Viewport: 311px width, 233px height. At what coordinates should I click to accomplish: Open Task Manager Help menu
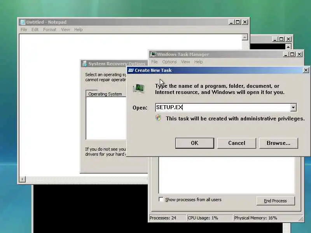click(x=198, y=62)
